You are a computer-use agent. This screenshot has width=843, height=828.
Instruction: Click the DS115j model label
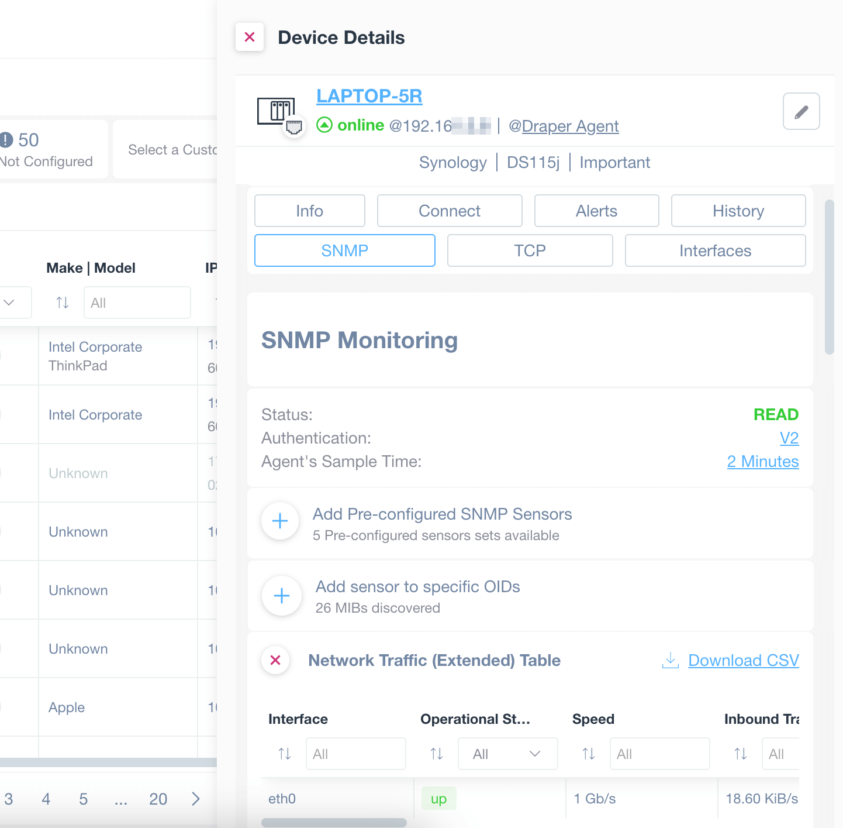(533, 162)
